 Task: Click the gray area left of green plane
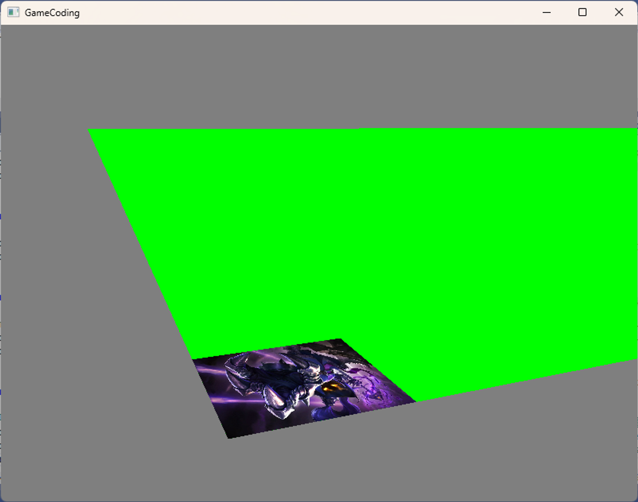(64, 255)
